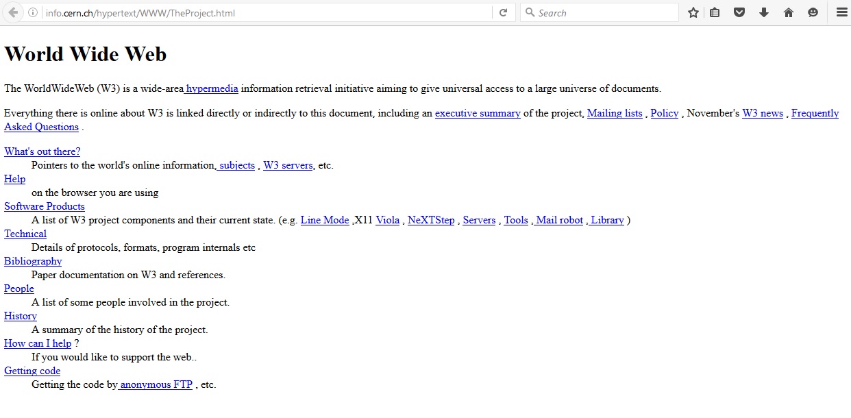Screen dimensions: 851x418
Task: Open the Help link
Action: (14, 179)
